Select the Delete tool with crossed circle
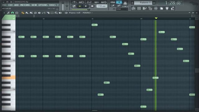The image size is (199, 112). (35, 13)
